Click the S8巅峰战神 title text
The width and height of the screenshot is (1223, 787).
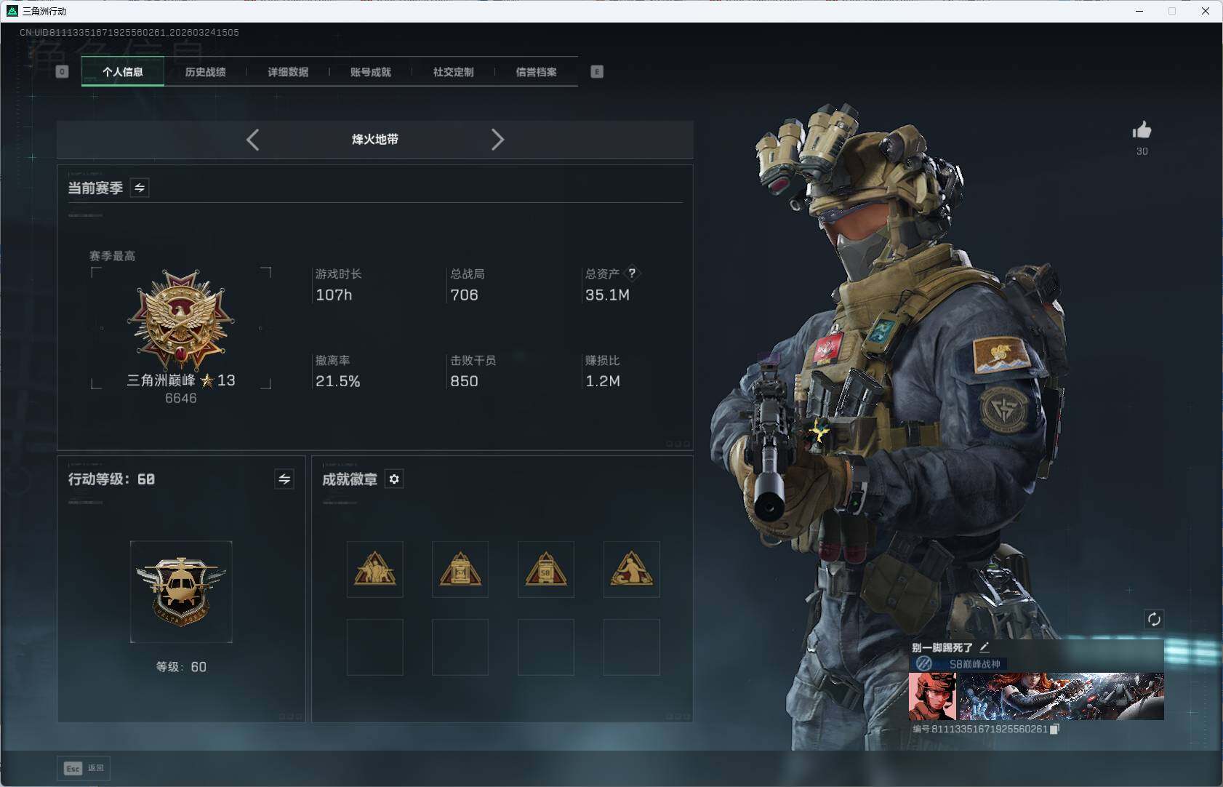(x=974, y=664)
